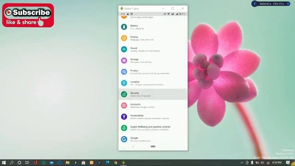
Task: Select the Battery label text
Action: pyautogui.click(x=134, y=26)
